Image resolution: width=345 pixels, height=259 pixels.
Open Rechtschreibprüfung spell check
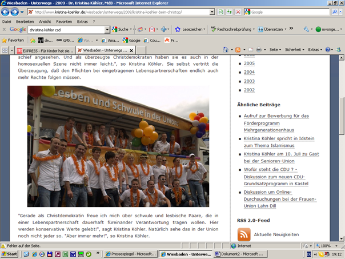[232, 29]
